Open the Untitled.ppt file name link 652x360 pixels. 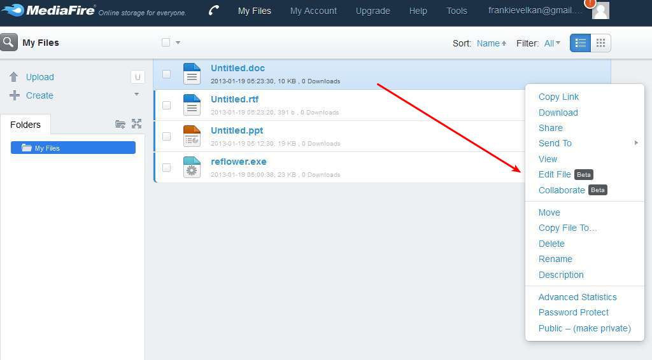coord(237,130)
